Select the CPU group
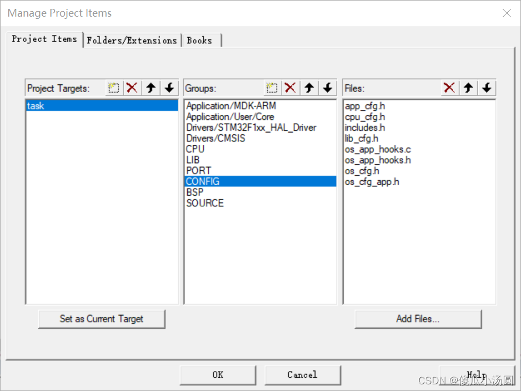 point(260,149)
